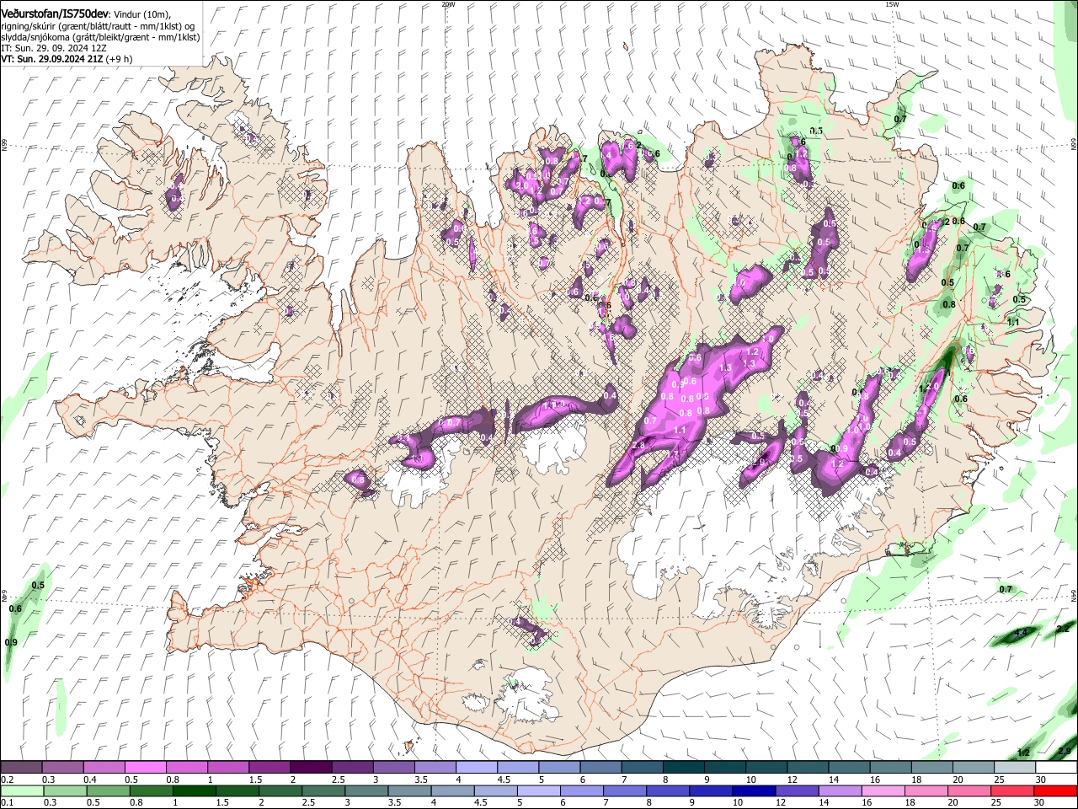Click the 30 label in lower legend row
1078x809 pixels.
(x=1041, y=803)
